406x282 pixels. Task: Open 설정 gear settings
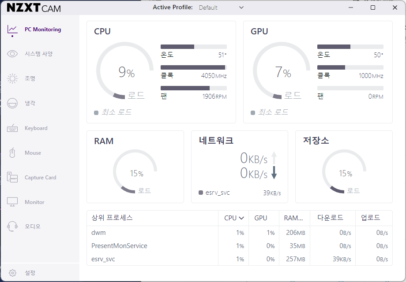[13, 273]
